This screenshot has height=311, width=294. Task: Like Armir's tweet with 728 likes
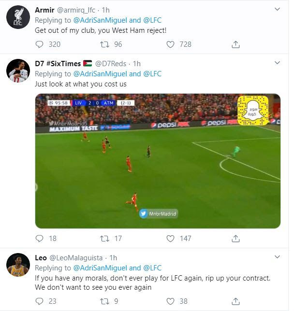pyautogui.click(x=170, y=44)
